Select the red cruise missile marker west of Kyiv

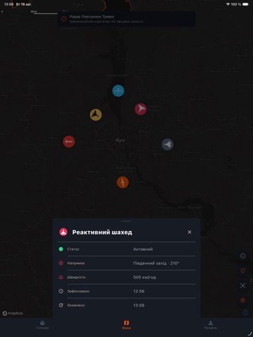[69, 142]
